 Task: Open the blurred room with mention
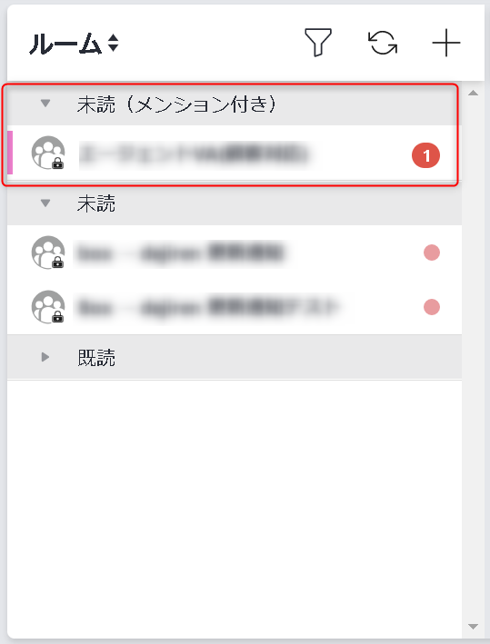[x=235, y=153]
